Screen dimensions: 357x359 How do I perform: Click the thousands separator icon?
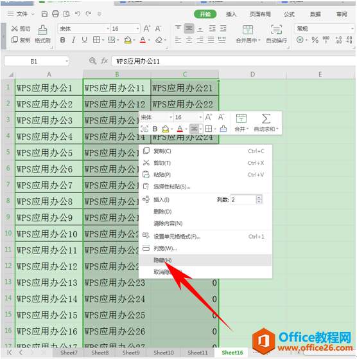click(x=326, y=40)
